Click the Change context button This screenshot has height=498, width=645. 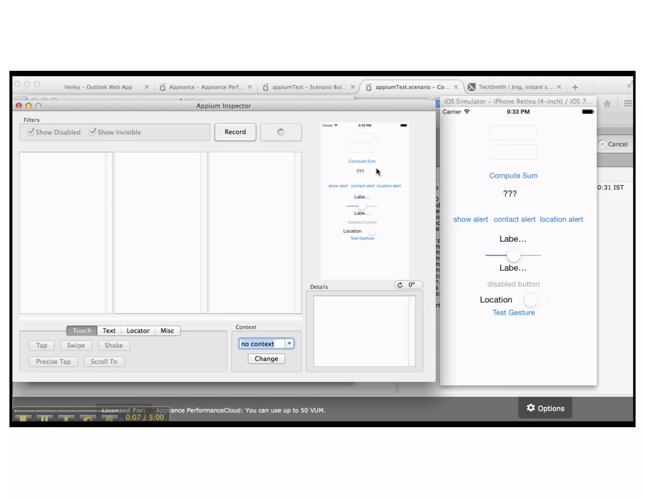tap(266, 359)
